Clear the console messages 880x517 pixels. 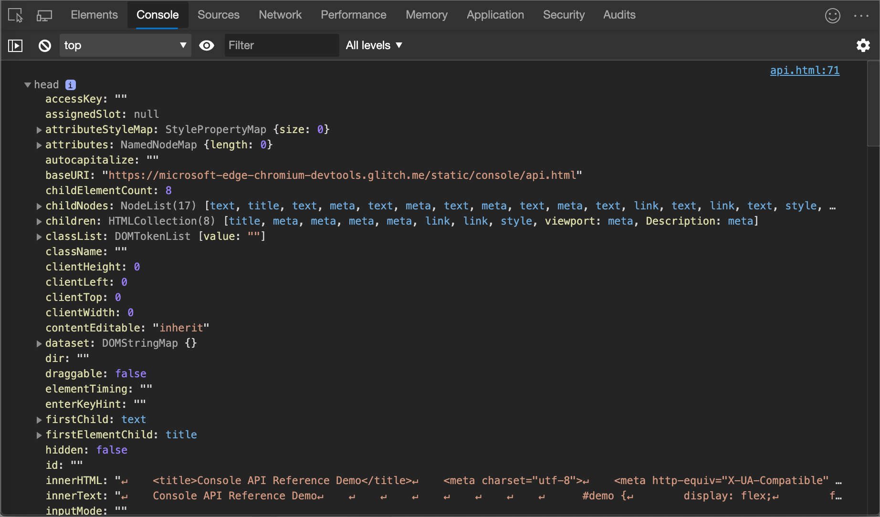click(x=44, y=45)
